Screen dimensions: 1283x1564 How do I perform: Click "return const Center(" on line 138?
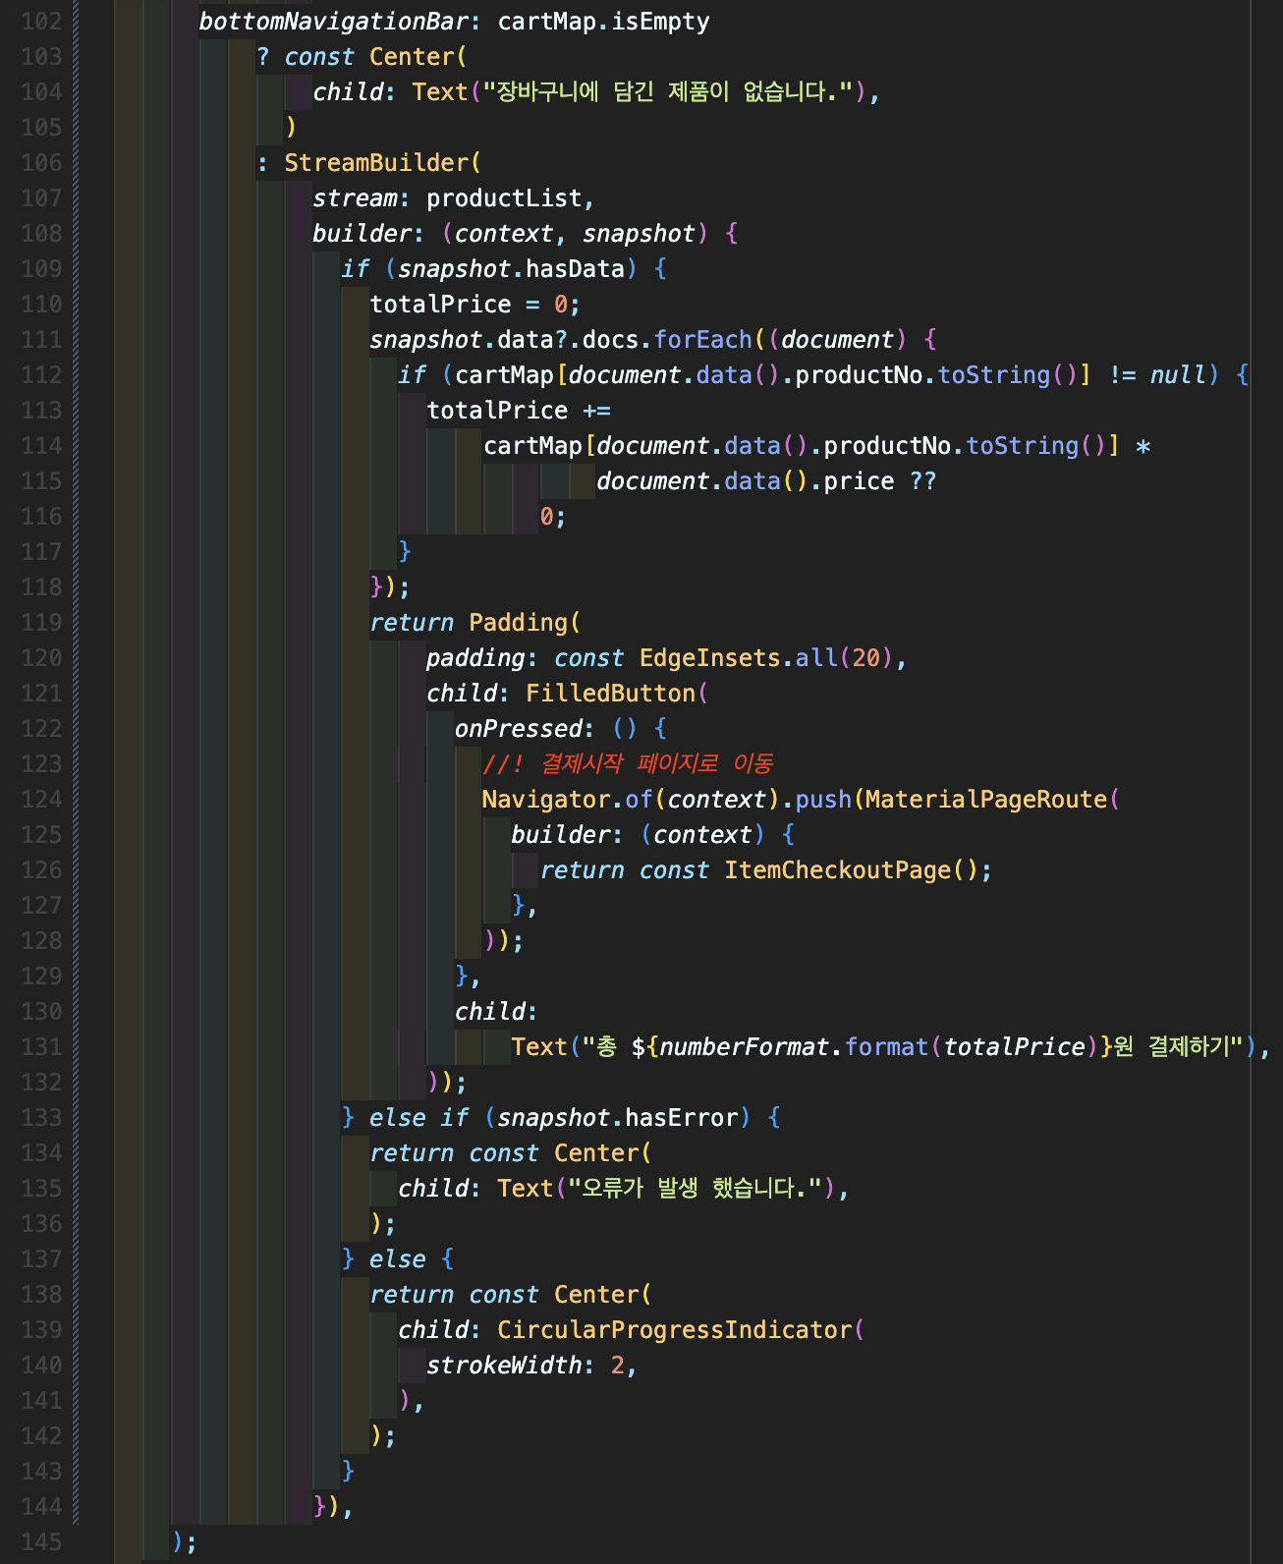pos(511,1295)
